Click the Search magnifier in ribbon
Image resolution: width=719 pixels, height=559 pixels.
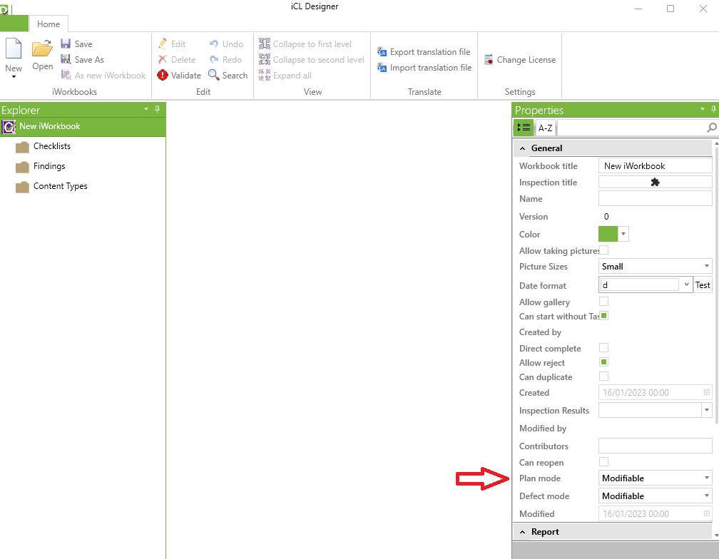(214, 76)
